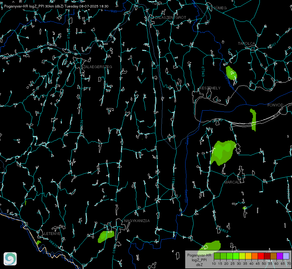Image resolution: width=292 pixels, height=269 pixels.
Task: Select the 15-20 dBZ green legend swatch
Action: tap(223, 256)
